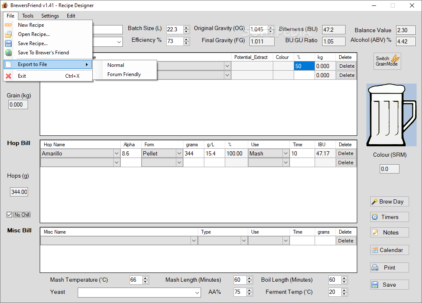Toggle the No Chill checkbox
422x303 pixels.
pyautogui.click(x=10, y=215)
